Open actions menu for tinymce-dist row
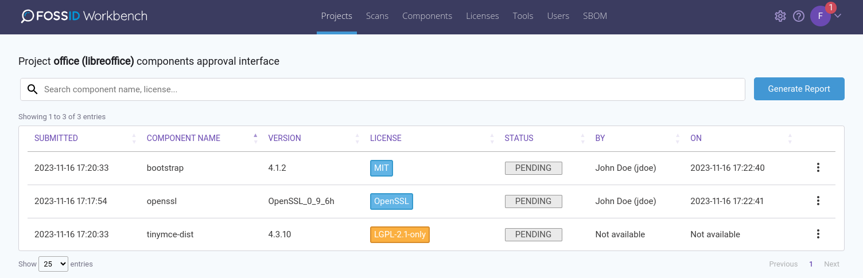This screenshot has width=863, height=278. 818,234
